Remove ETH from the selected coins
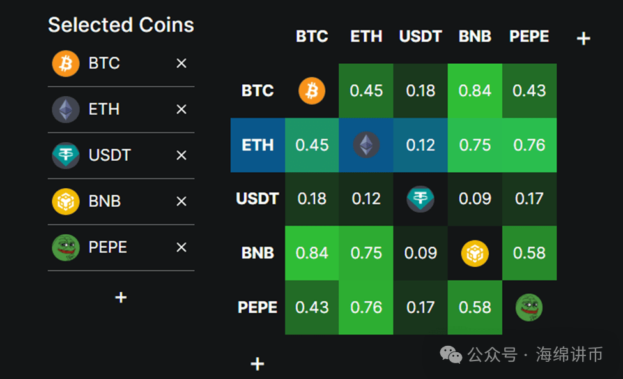 click(x=181, y=110)
